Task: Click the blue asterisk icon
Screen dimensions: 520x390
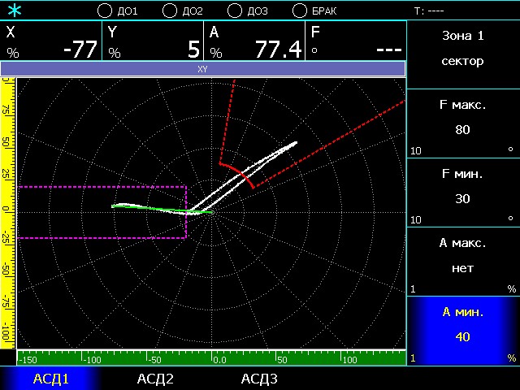Action: (x=15, y=11)
